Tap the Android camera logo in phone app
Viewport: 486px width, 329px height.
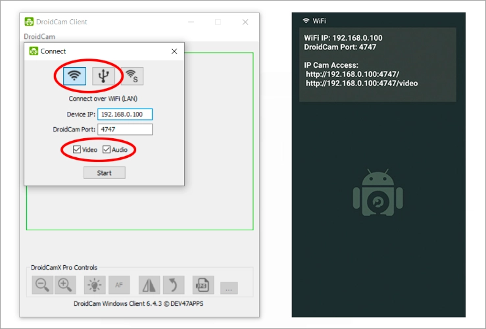coord(378,193)
